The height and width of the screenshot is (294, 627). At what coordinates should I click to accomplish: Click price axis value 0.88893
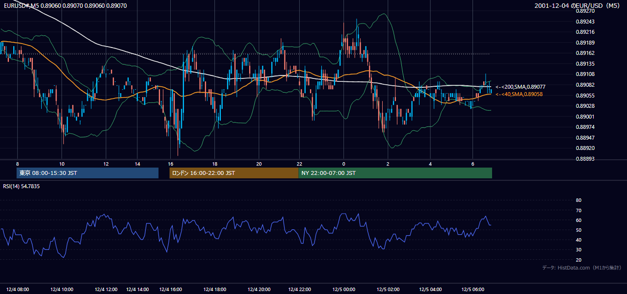585,159
